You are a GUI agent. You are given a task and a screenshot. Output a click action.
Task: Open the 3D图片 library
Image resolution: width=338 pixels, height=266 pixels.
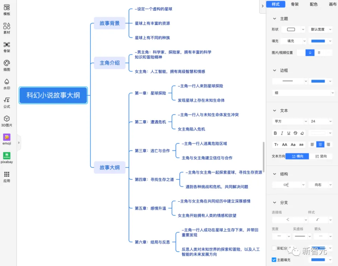click(x=7, y=121)
